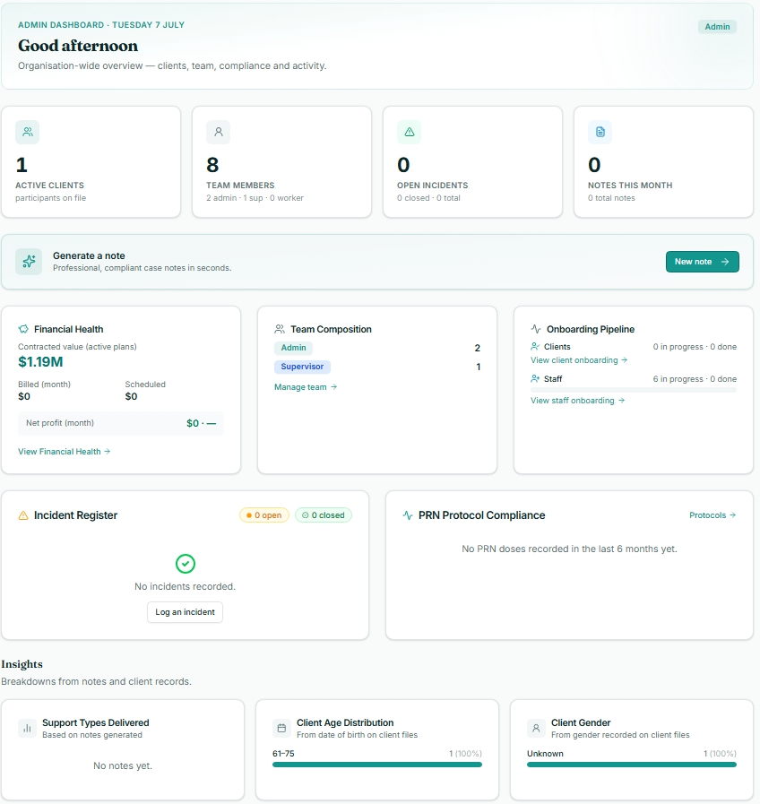Viewport: 760px width, 804px height.
Task: Click the Admin badge in the header
Action: (717, 27)
